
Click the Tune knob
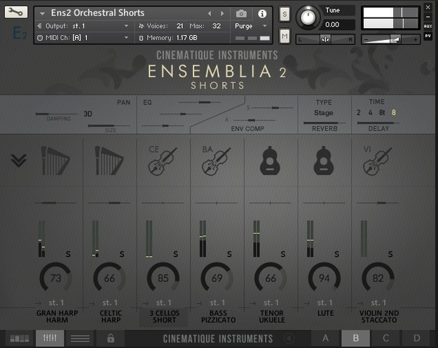point(308,18)
